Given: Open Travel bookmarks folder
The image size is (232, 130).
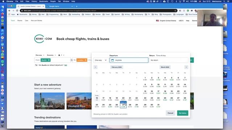Looking at the screenshot, I should coord(106,14).
